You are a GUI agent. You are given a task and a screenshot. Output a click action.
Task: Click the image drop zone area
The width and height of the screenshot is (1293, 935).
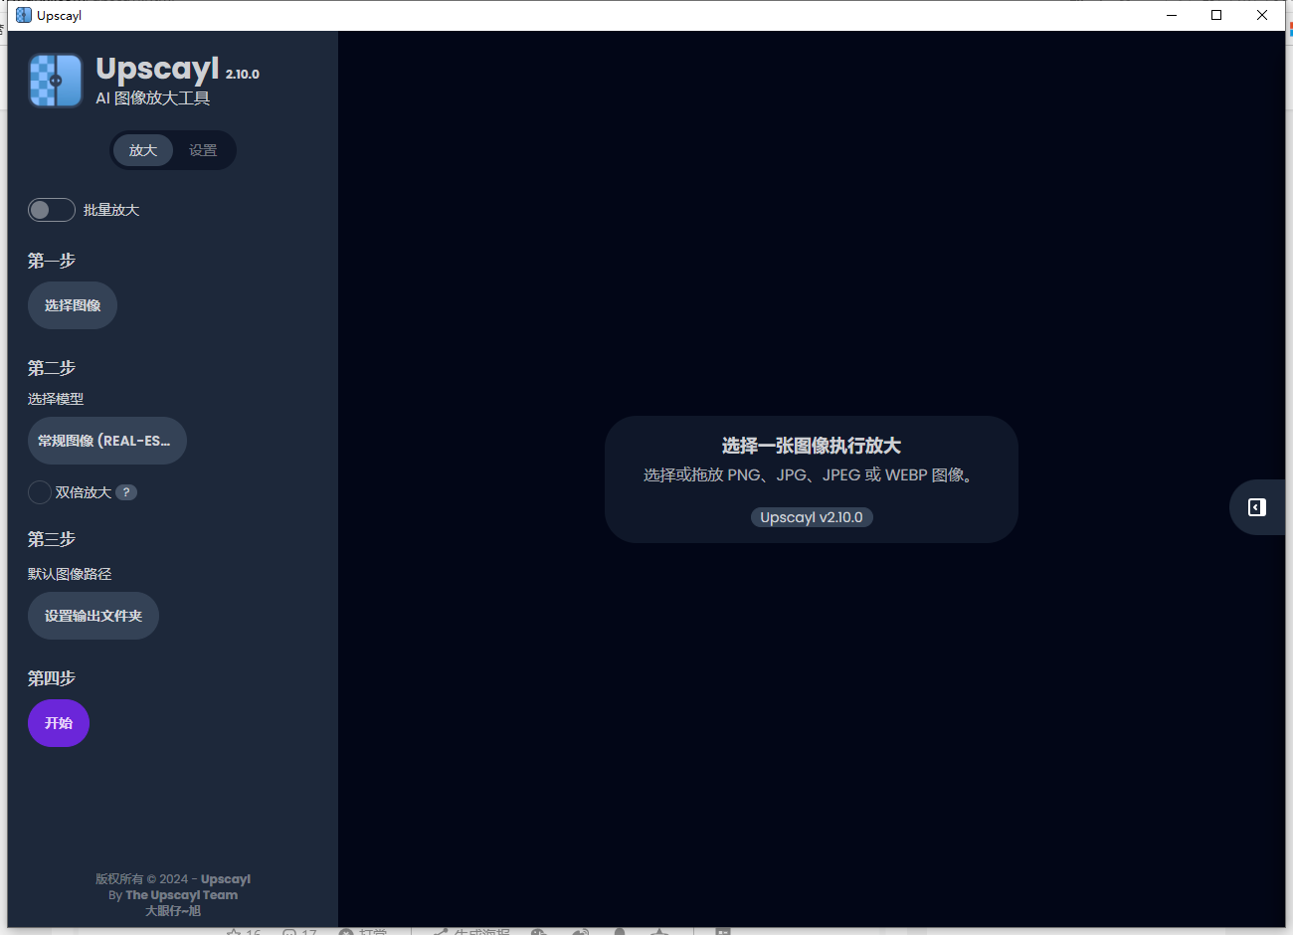812,478
